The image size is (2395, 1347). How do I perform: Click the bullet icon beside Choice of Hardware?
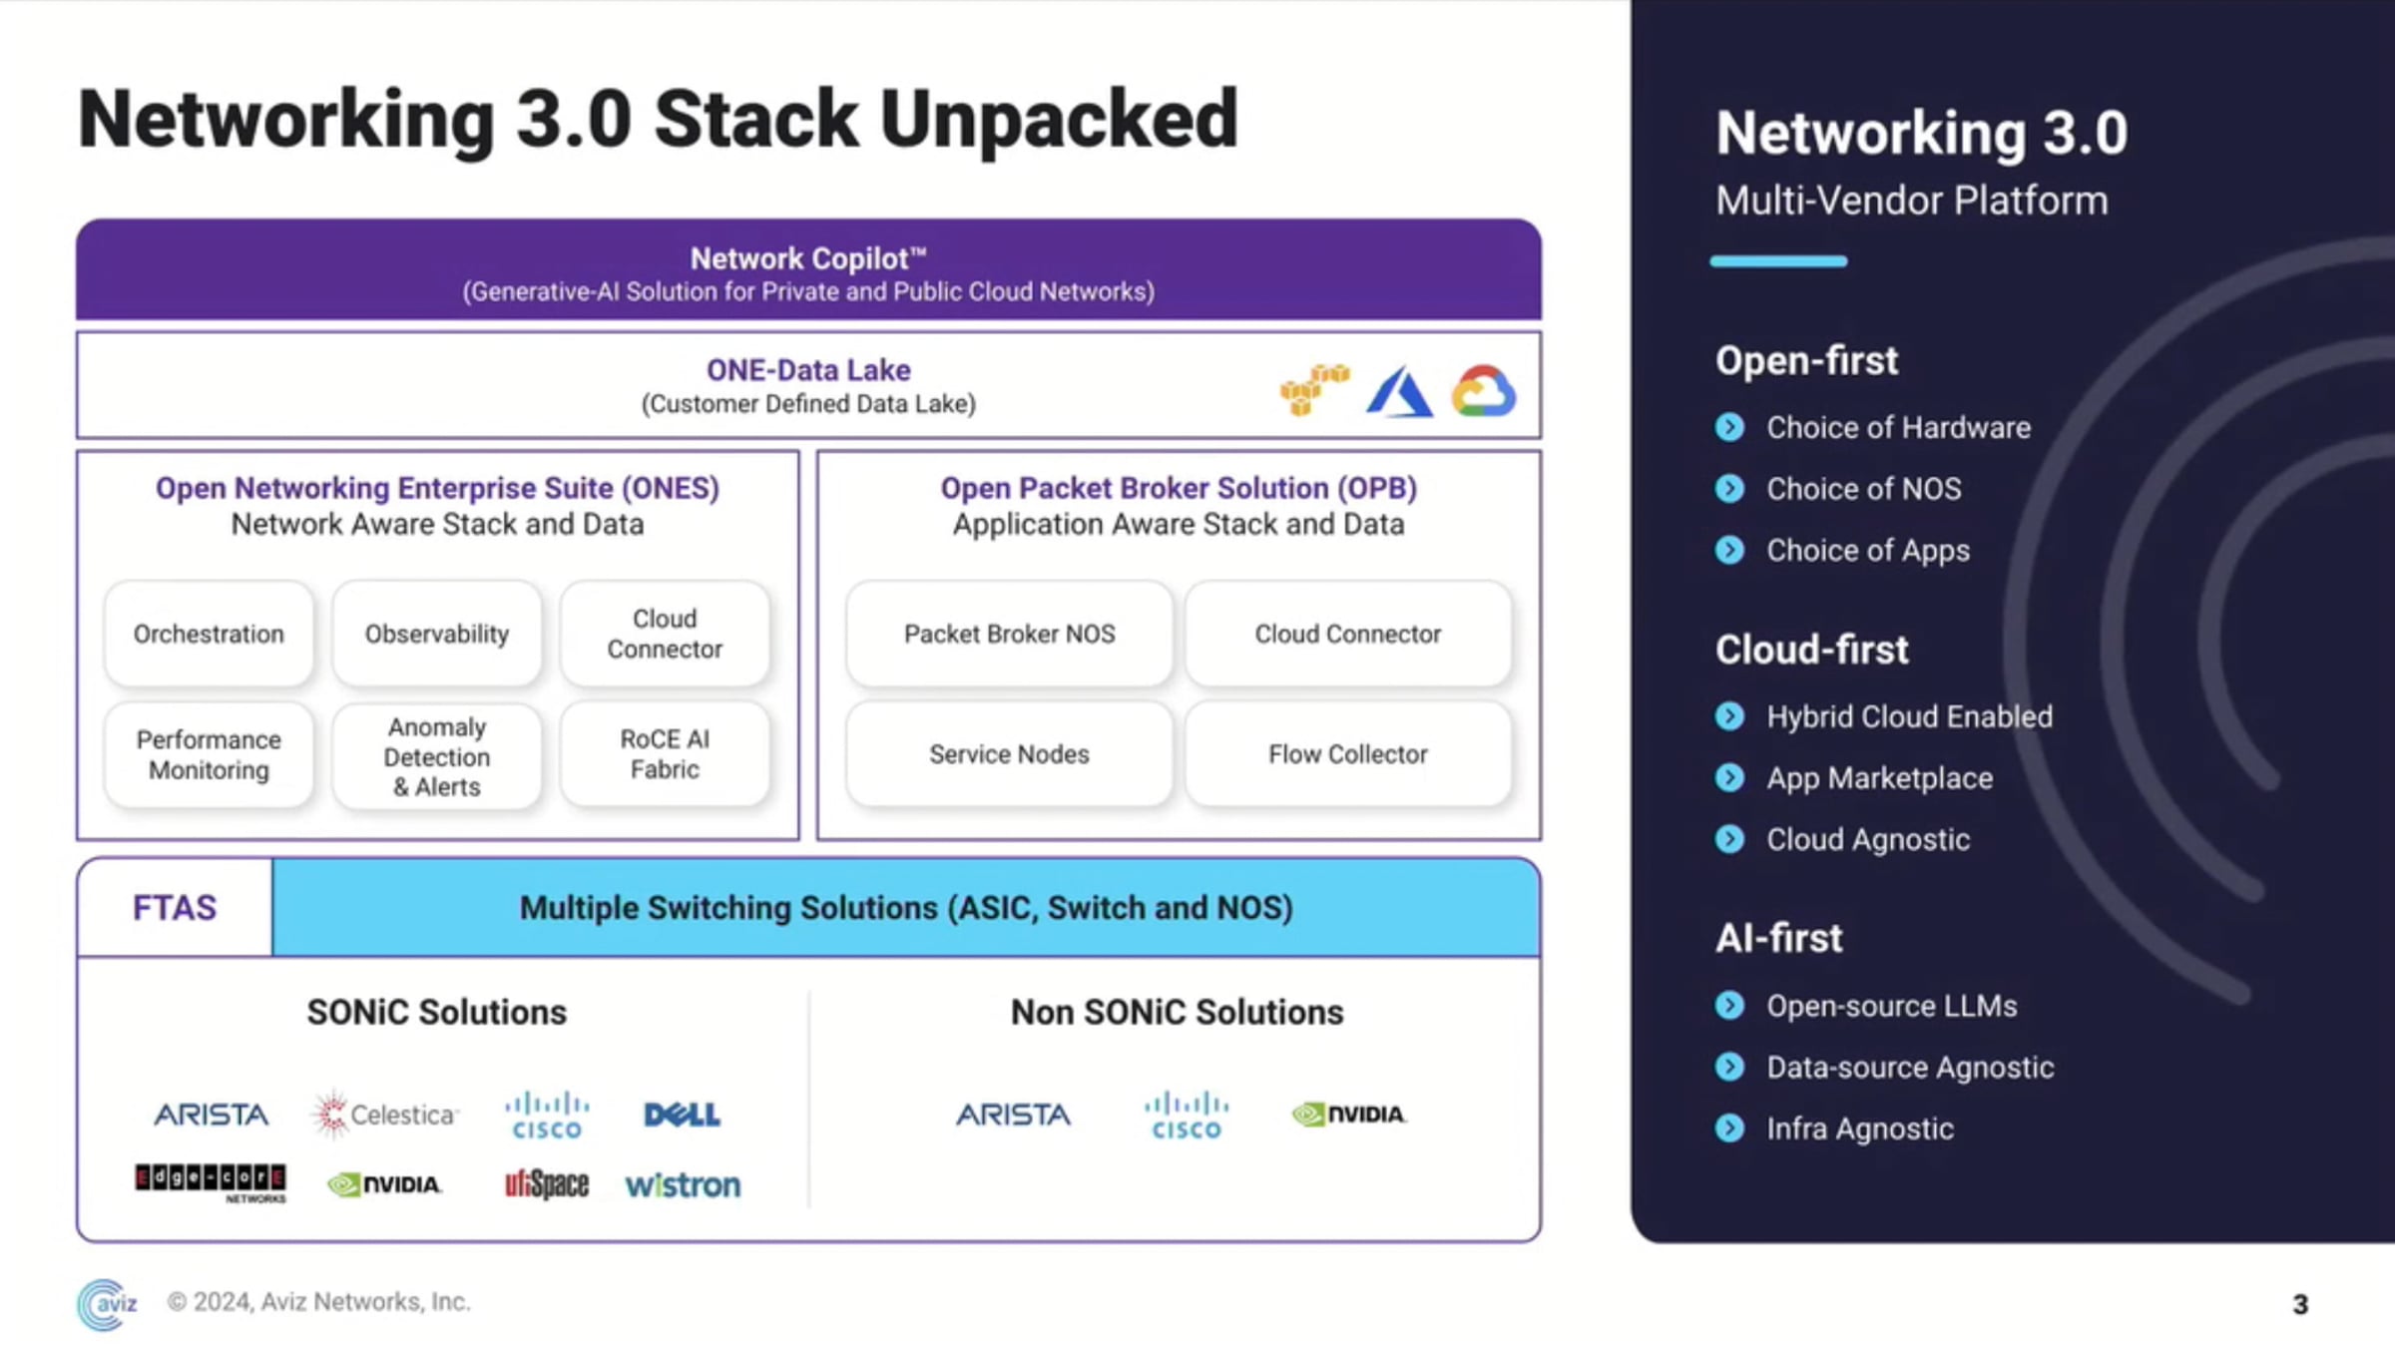pos(1729,427)
